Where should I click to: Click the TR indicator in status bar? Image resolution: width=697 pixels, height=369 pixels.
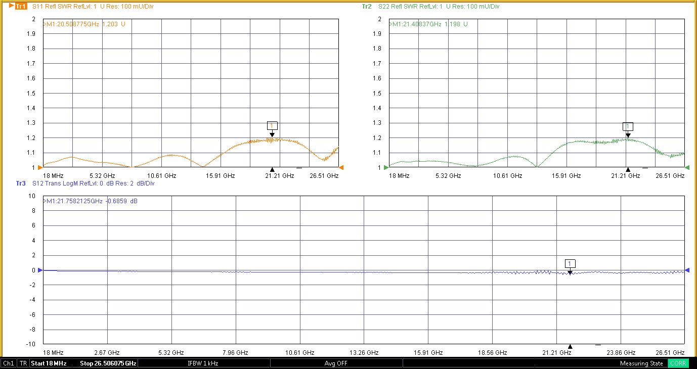point(23,363)
